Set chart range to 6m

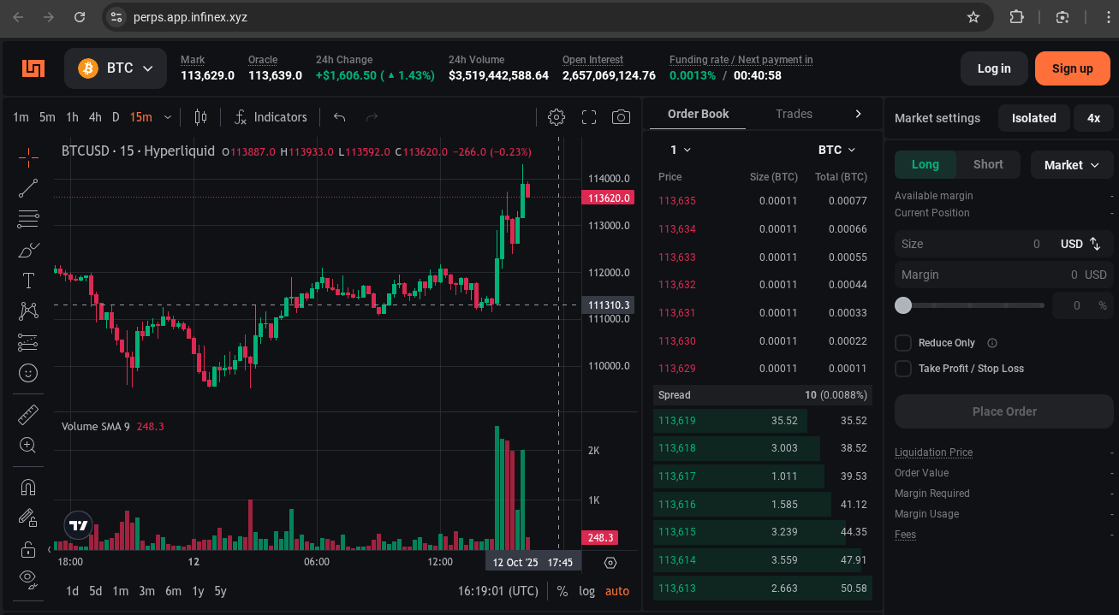[173, 591]
